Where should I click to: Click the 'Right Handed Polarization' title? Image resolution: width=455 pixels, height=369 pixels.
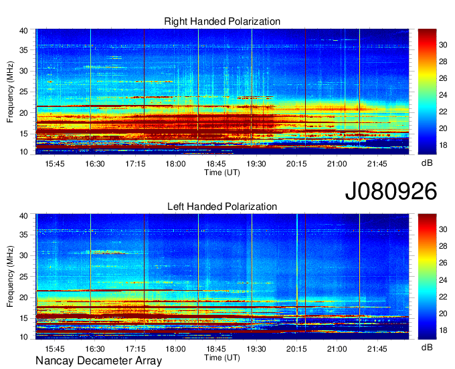pos(222,21)
